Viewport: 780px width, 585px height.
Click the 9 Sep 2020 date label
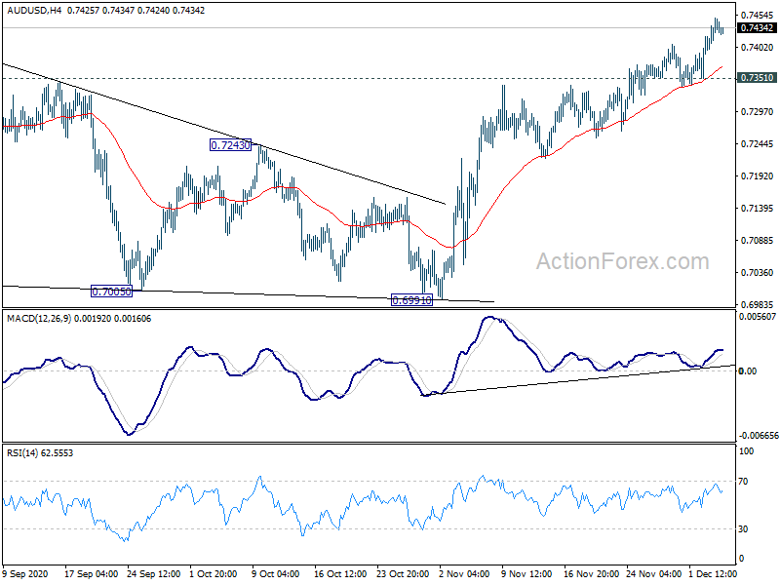(x=26, y=574)
